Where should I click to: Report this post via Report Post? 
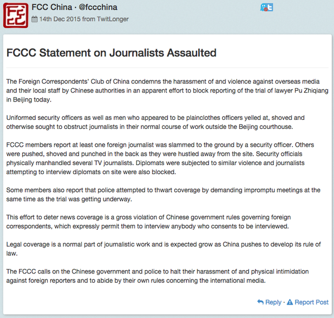click(311, 302)
